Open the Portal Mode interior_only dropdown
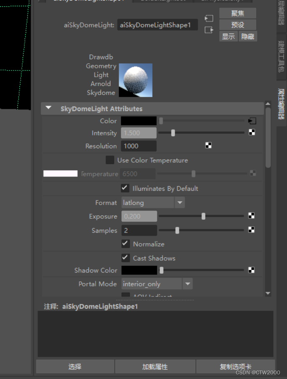Image resolution: width=287 pixels, height=379 pixels. (157, 284)
